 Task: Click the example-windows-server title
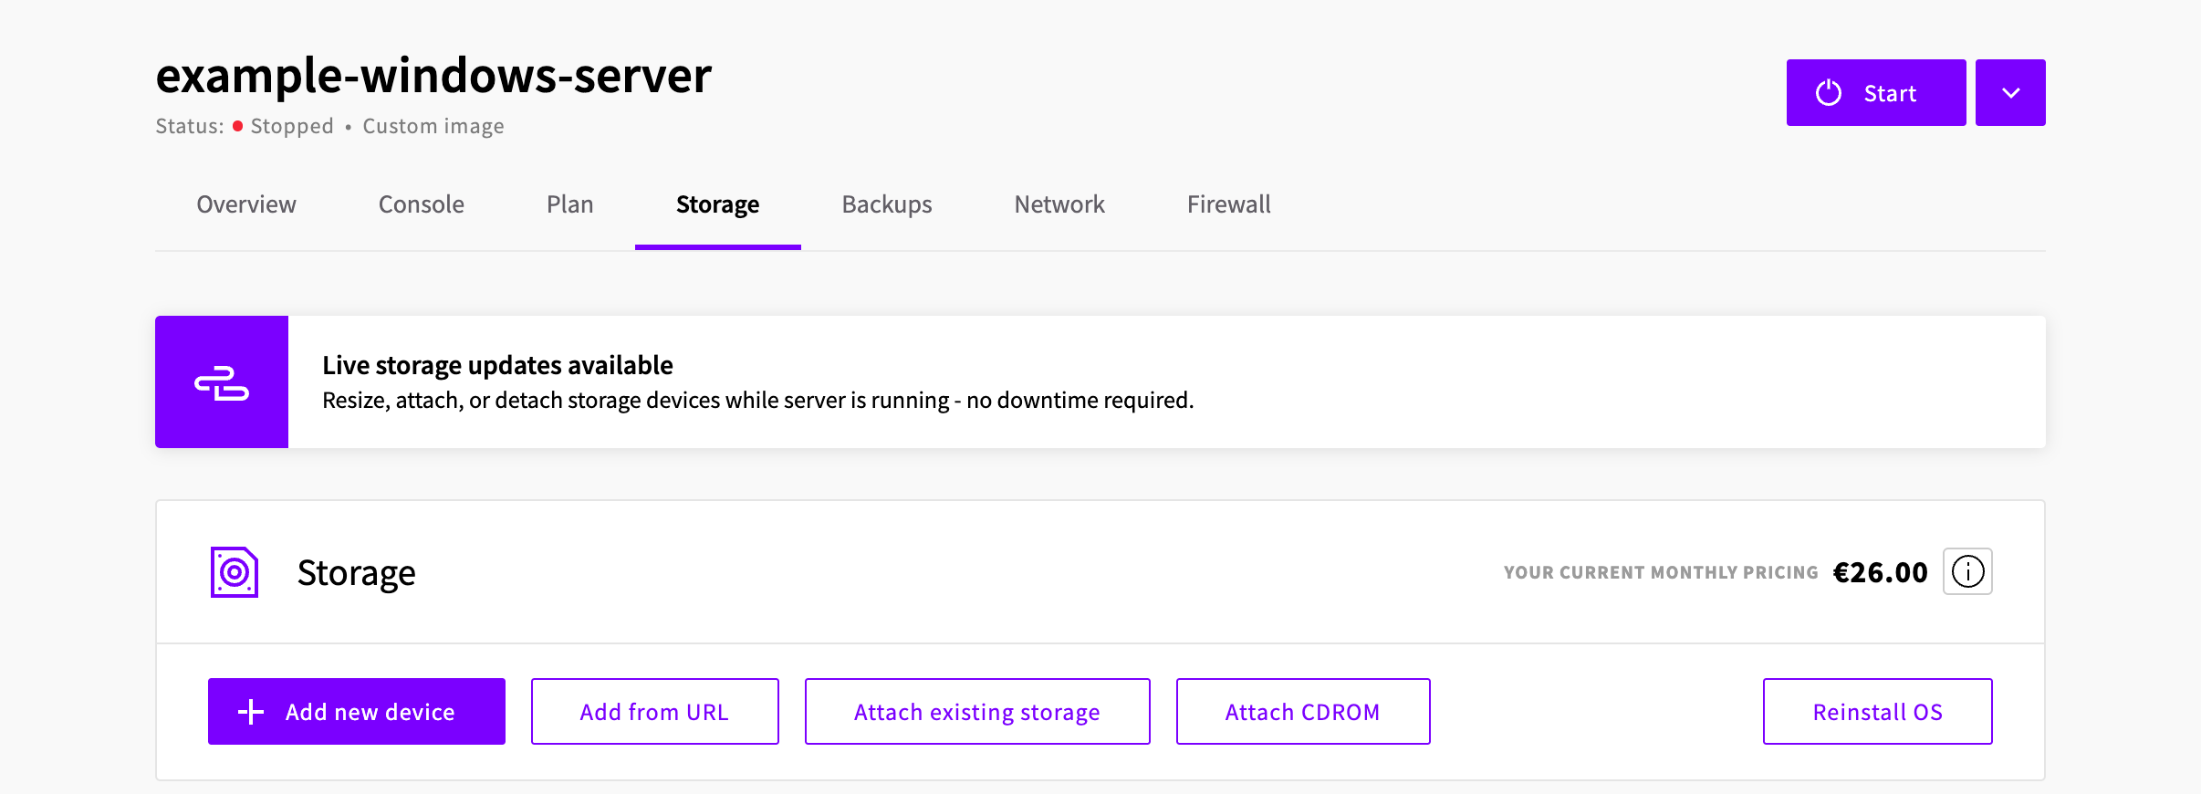coord(433,75)
